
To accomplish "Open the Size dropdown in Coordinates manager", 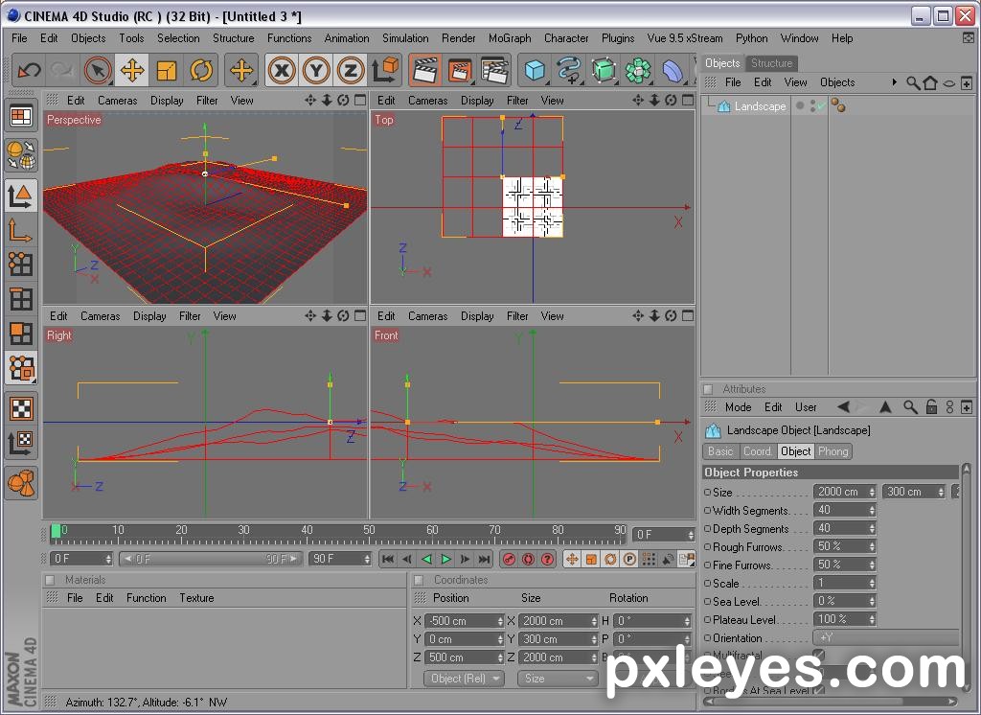I will tap(557, 678).
